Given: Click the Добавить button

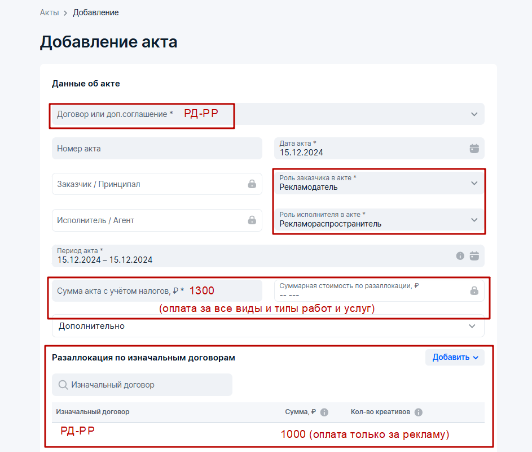Looking at the screenshot, I should point(455,357).
